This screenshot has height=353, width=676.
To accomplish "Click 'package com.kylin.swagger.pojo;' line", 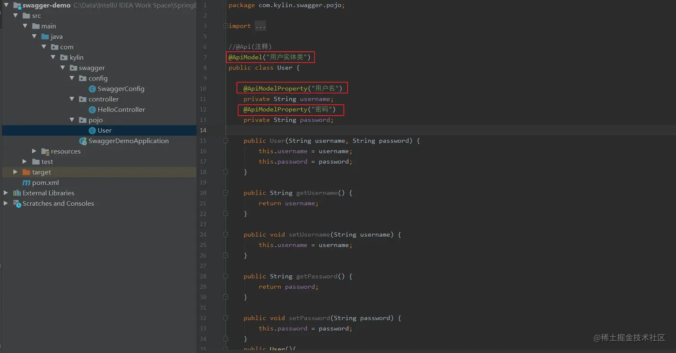I will [x=287, y=5].
